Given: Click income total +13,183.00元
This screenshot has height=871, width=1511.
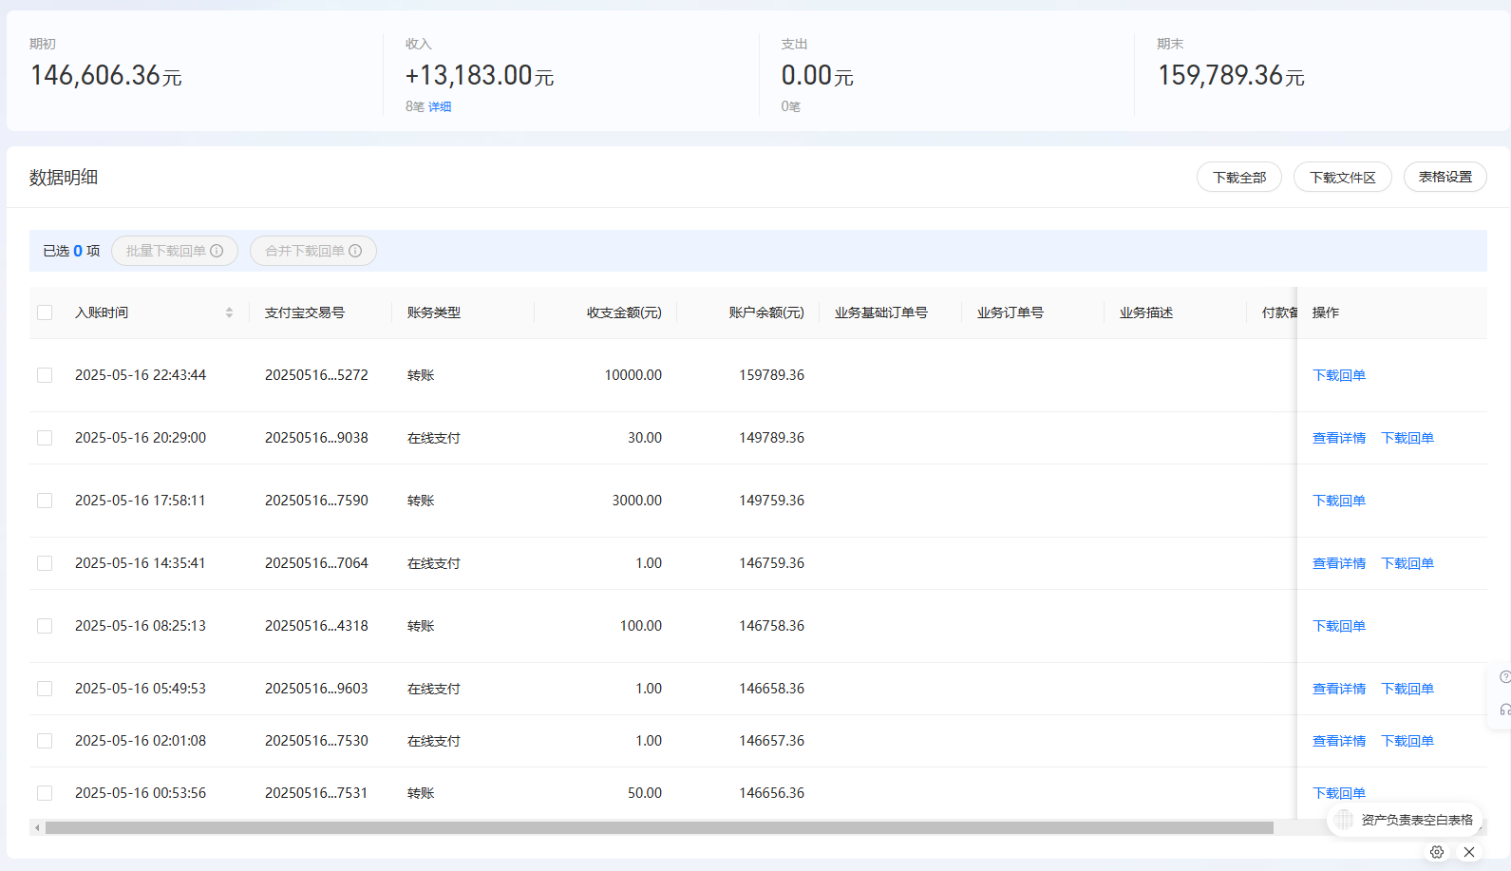Looking at the screenshot, I should pos(480,75).
